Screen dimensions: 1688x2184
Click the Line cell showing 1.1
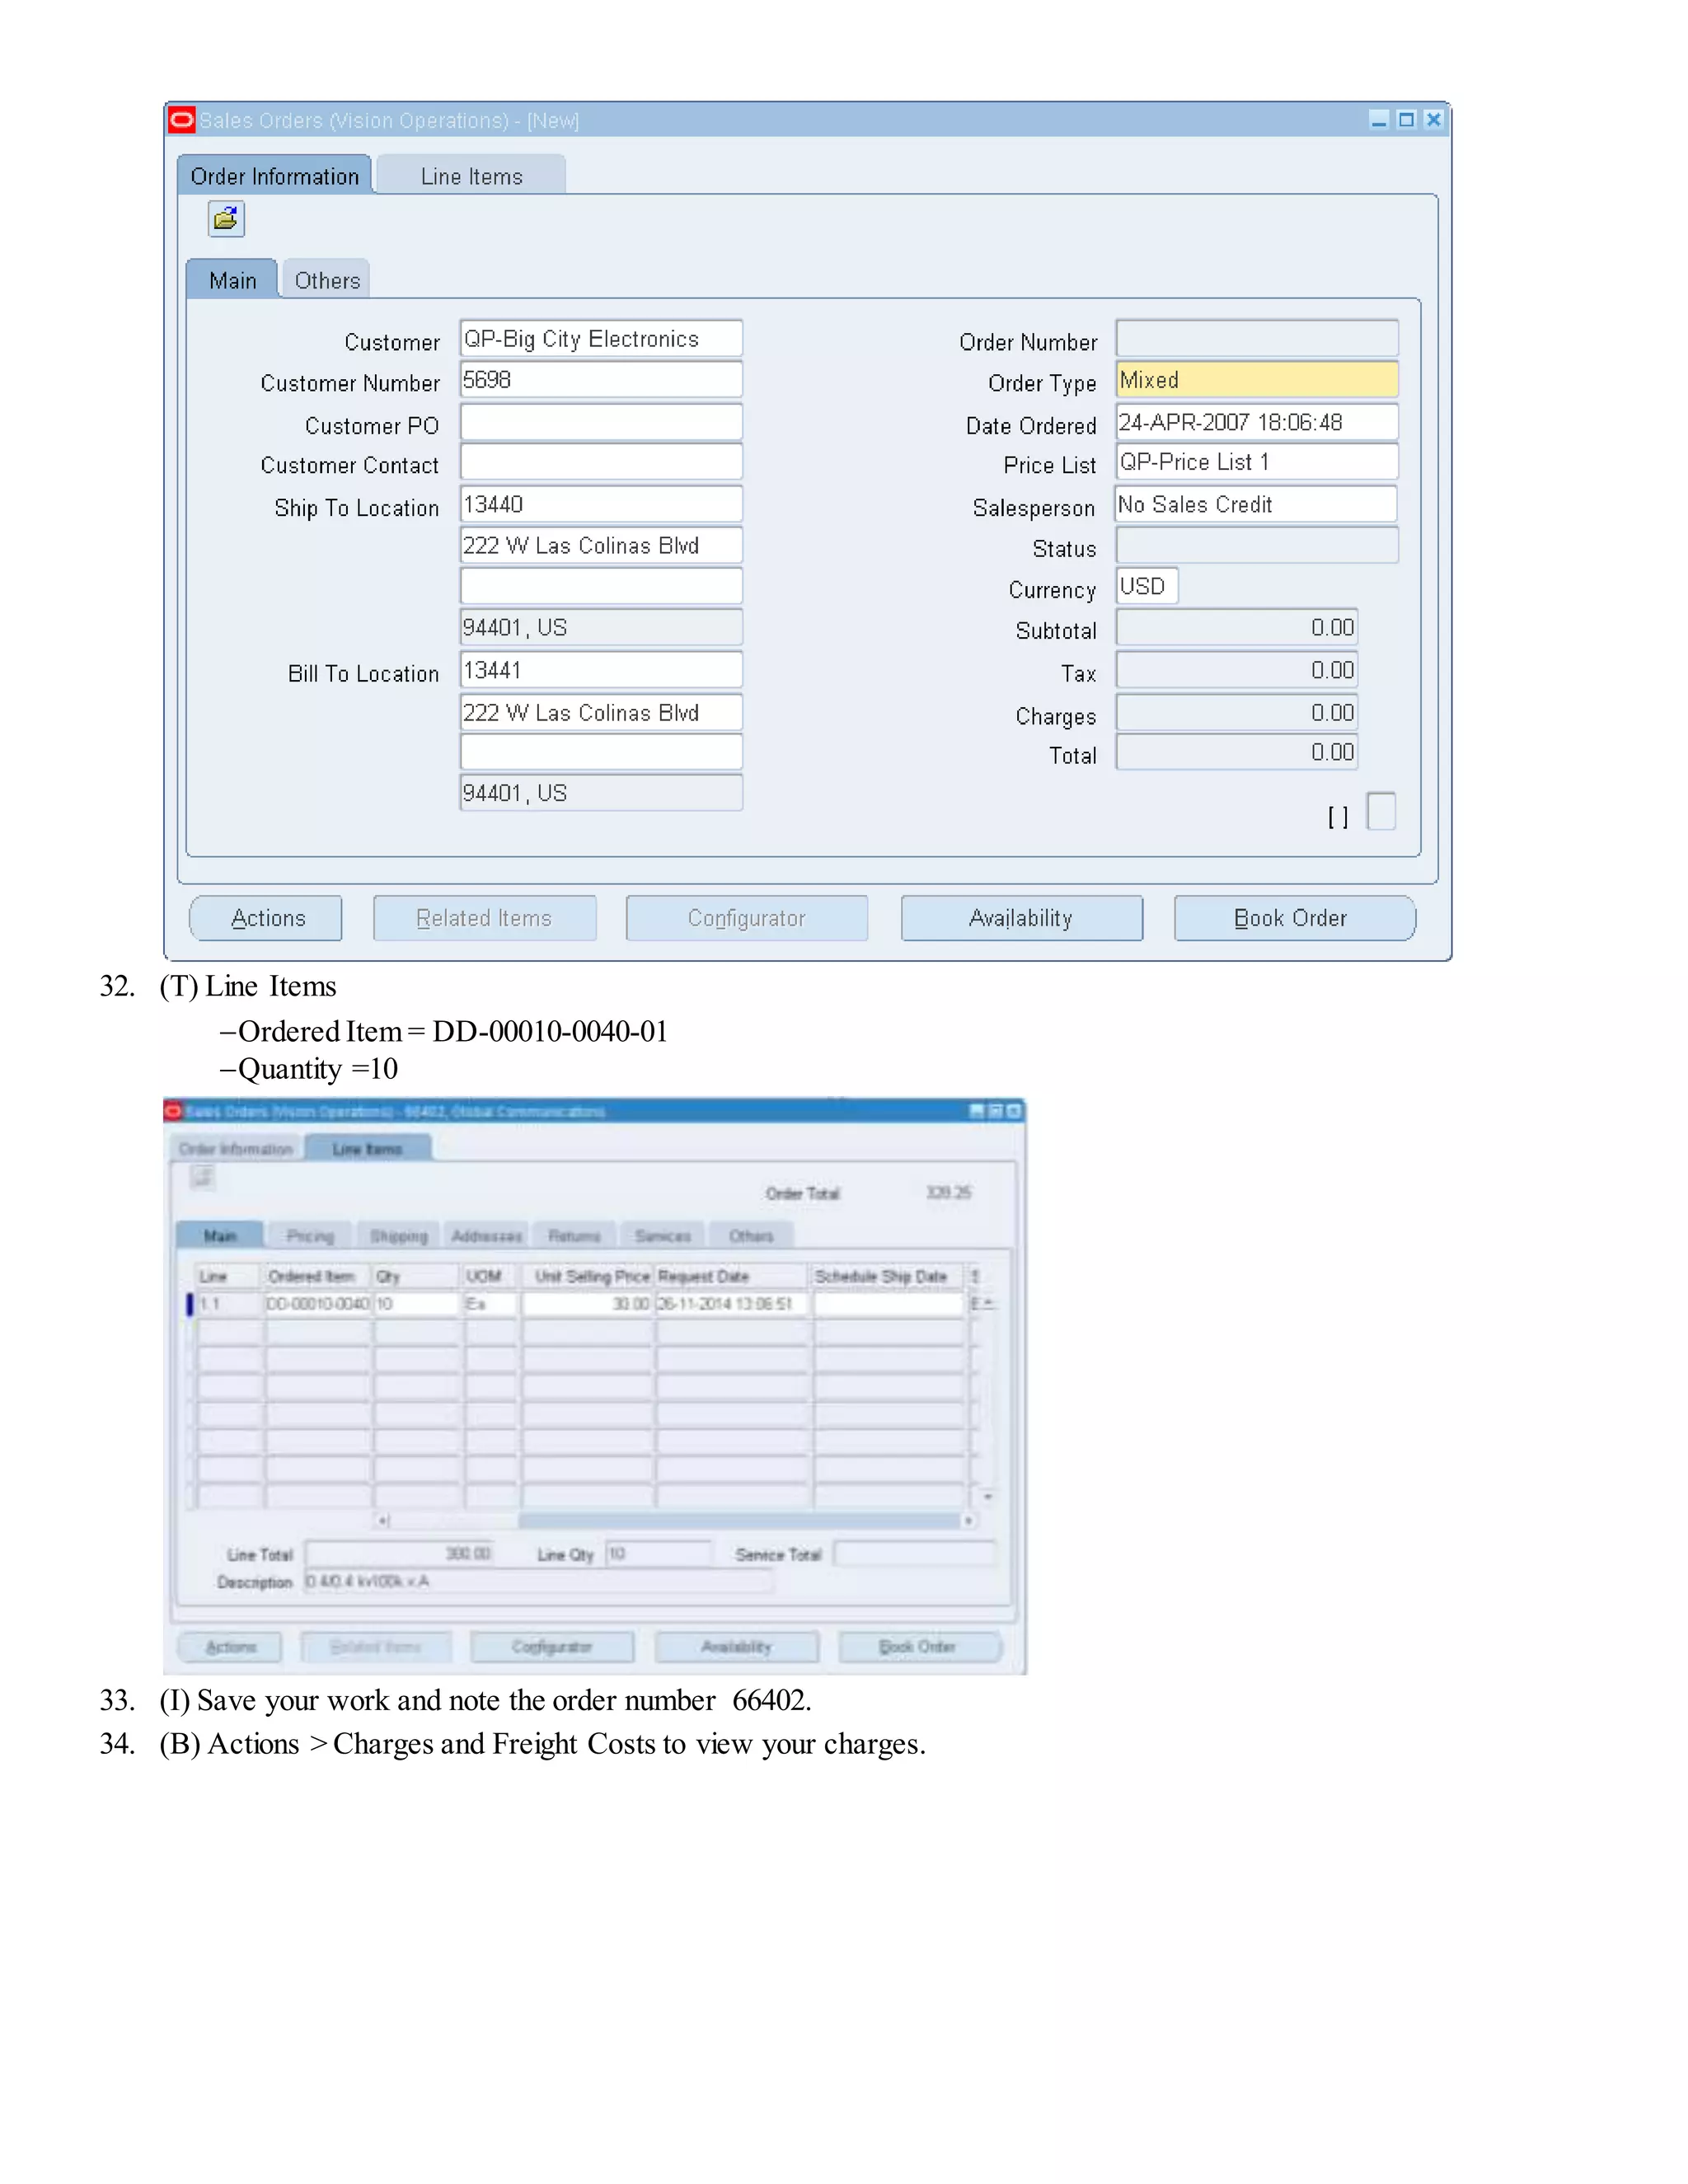[x=229, y=1304]
